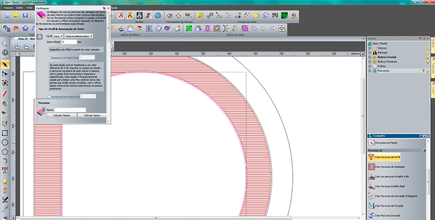
Task: Click the green square vector editing icon
Action: (189, 28)
